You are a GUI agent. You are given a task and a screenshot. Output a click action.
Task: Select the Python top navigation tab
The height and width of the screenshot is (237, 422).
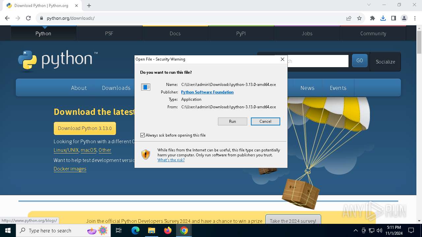coord(43,33)
